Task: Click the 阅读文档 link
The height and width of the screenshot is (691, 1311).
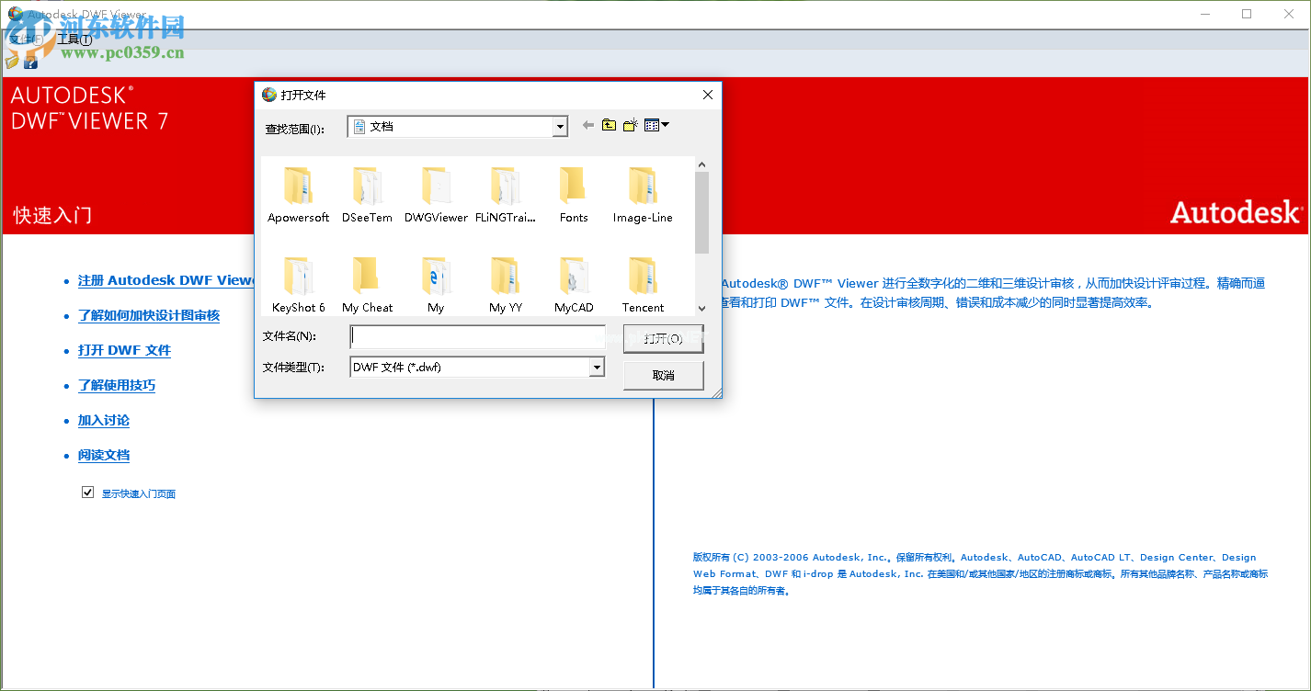Action: (x=104, y=455)
